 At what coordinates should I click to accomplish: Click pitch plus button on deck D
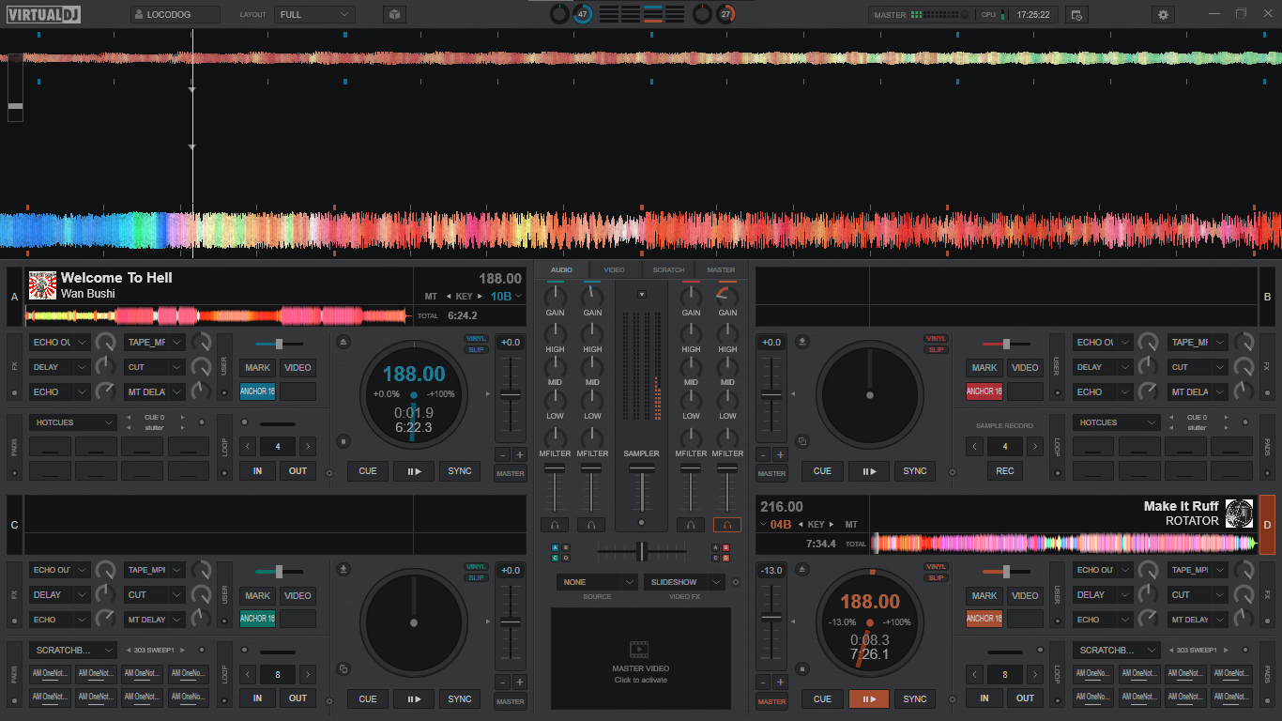780,683
